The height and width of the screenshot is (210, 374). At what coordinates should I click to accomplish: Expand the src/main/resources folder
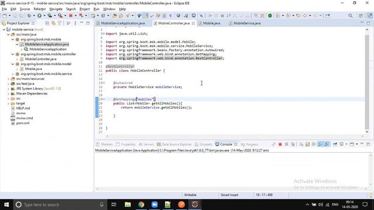8,79
